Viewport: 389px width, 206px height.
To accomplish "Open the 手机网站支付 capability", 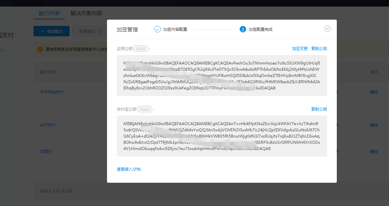I will pos(52,92).
